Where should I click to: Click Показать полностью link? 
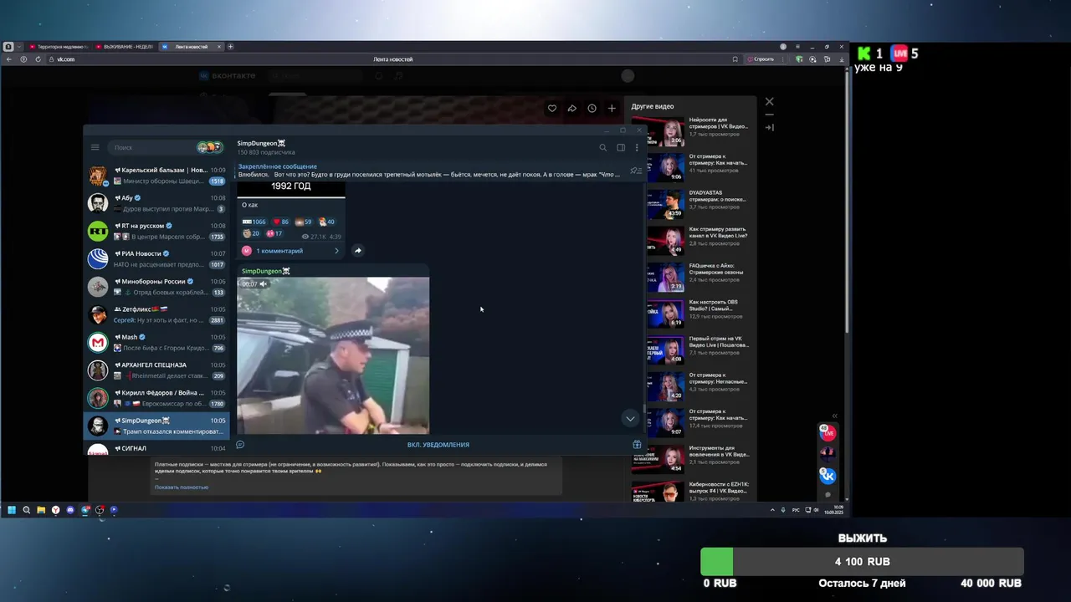click(182, 487)
